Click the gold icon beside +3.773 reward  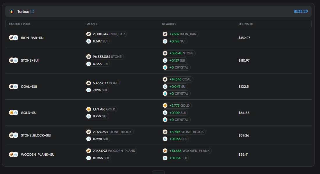point(165,105)
